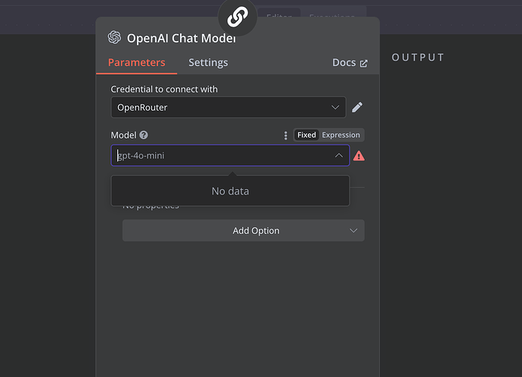Click the Credential to connect with label

pos(164,89)
